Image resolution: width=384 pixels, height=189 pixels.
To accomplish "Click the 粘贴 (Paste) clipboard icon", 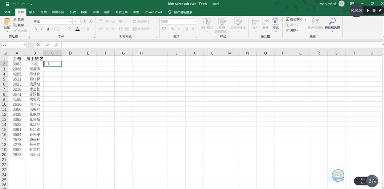I will tap(7, 22).
